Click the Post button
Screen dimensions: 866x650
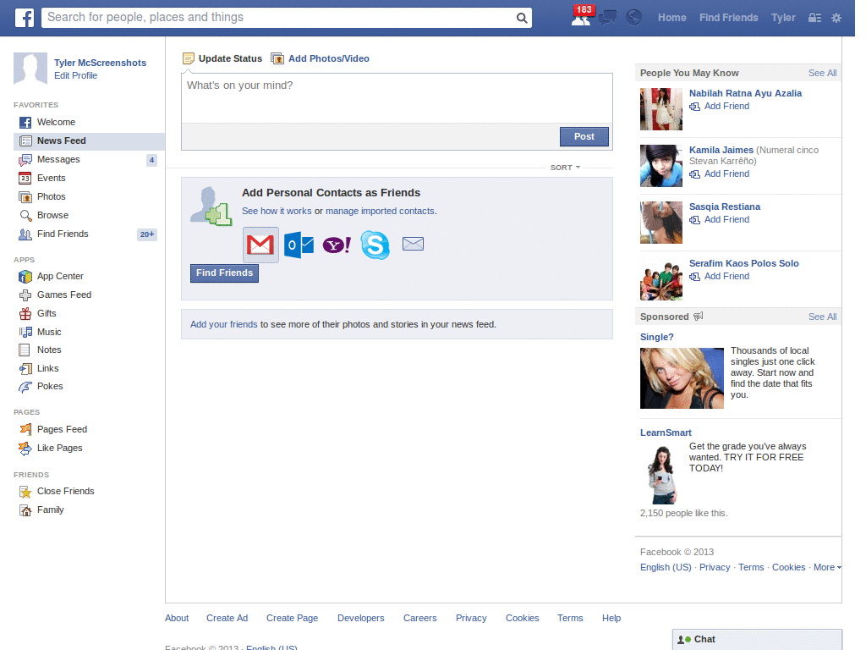tap(584, 136)
